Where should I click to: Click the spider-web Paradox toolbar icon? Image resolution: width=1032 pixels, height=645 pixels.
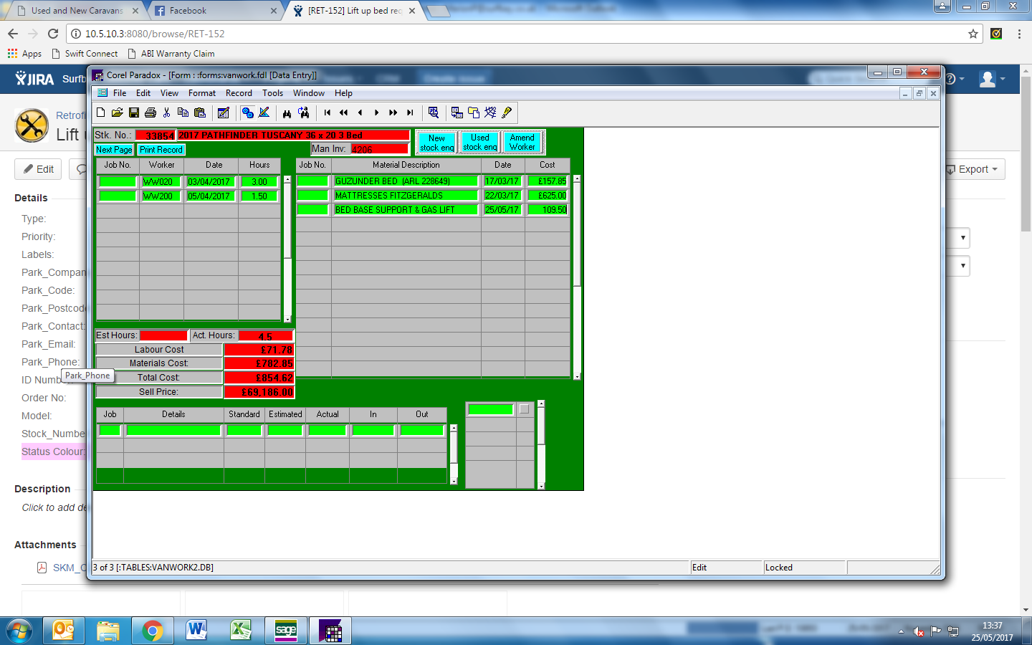[490, 113]
